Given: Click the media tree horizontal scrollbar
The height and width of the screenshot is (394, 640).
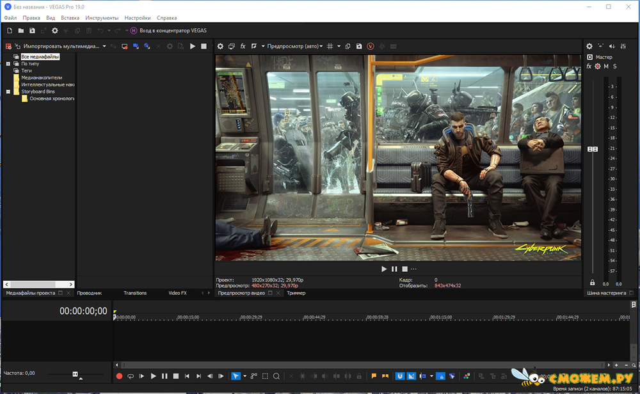Looking at the screenshot, I should click(39, 284).
